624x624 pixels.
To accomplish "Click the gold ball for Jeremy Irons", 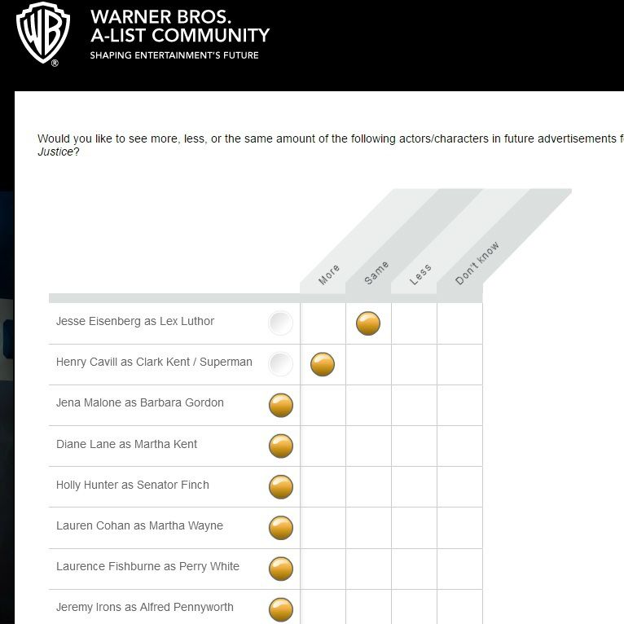I will click(281, 609).
